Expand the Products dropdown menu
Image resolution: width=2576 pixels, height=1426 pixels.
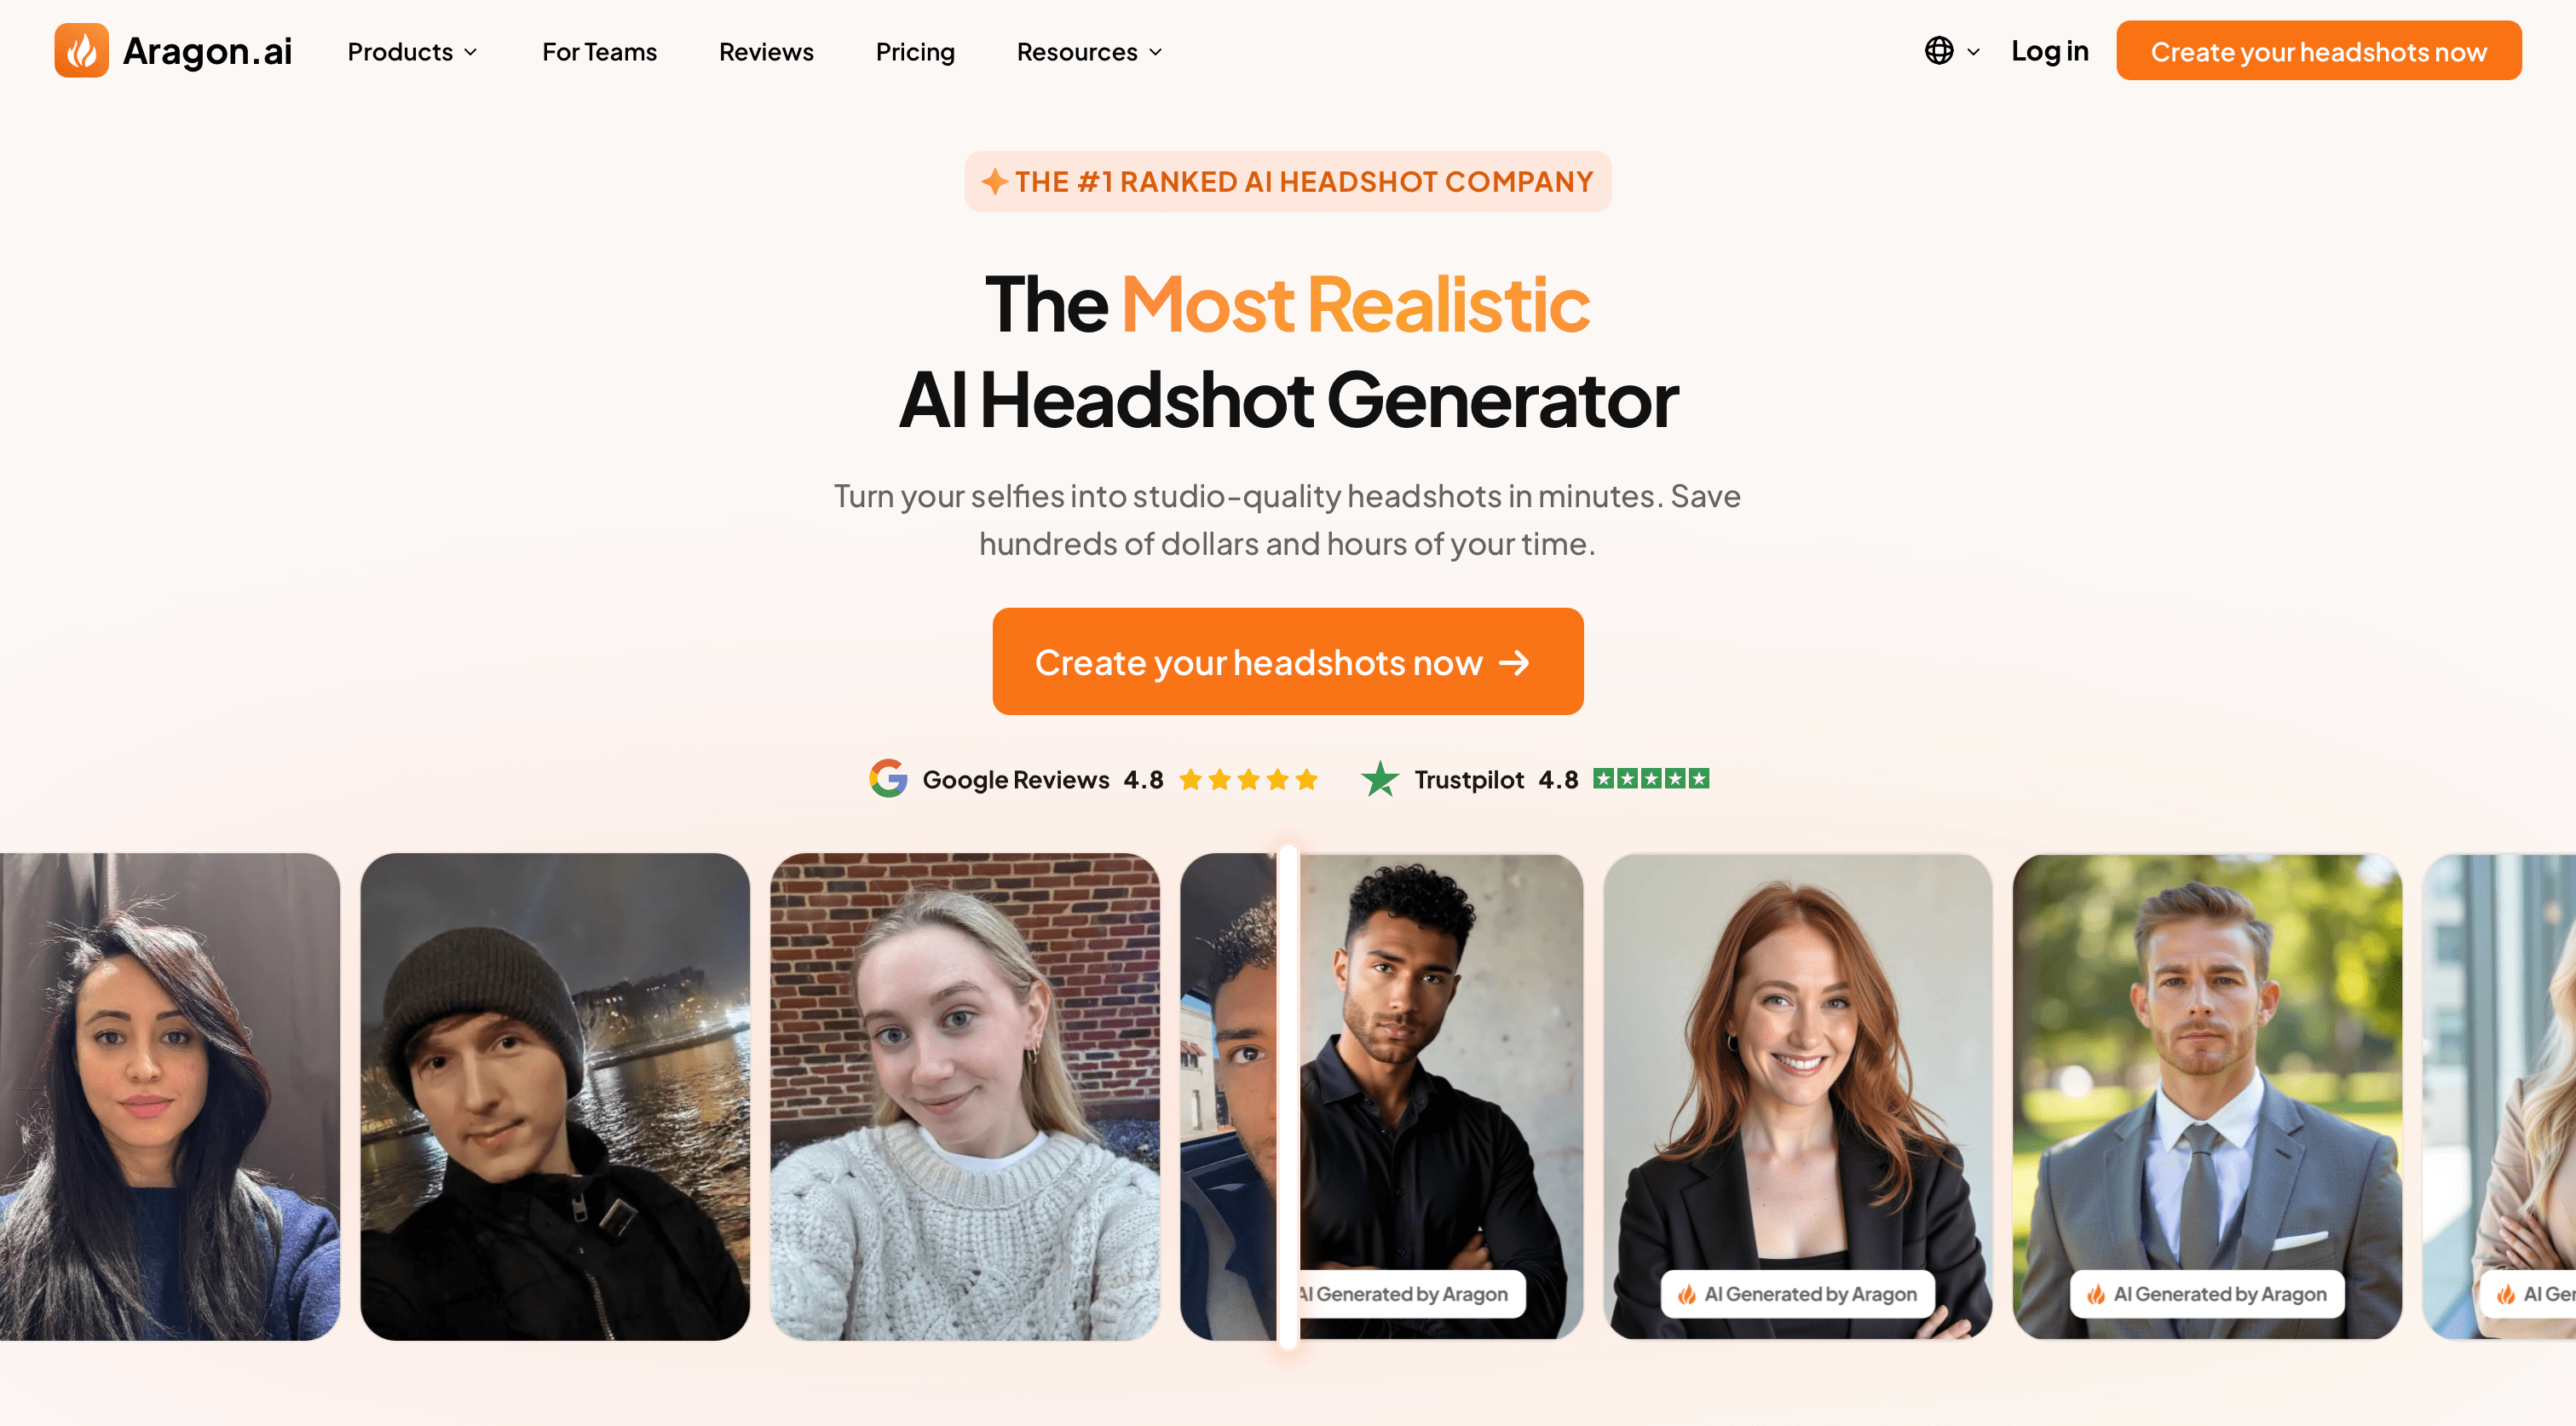412,52
